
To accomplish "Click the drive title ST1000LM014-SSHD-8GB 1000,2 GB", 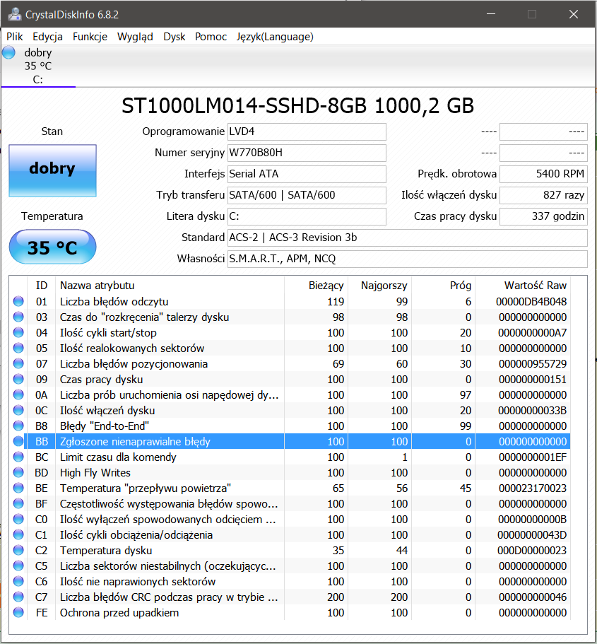I will tap(297, 106).
